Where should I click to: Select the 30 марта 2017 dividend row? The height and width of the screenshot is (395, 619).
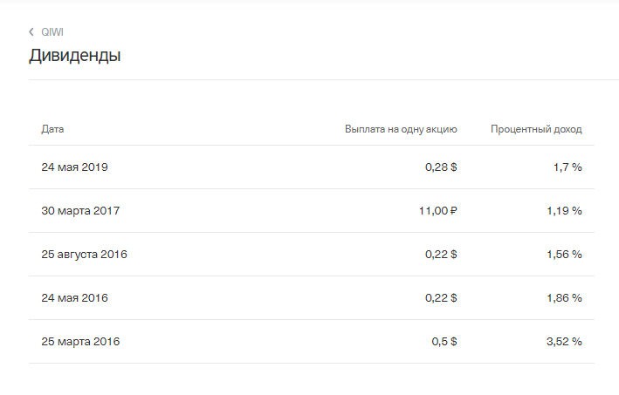pos(311,210)
